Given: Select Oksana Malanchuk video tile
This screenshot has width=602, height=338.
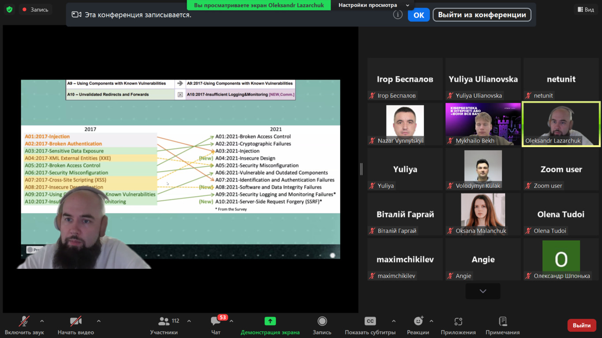Looking at the screenshot, I should click(x=483, y=214).
